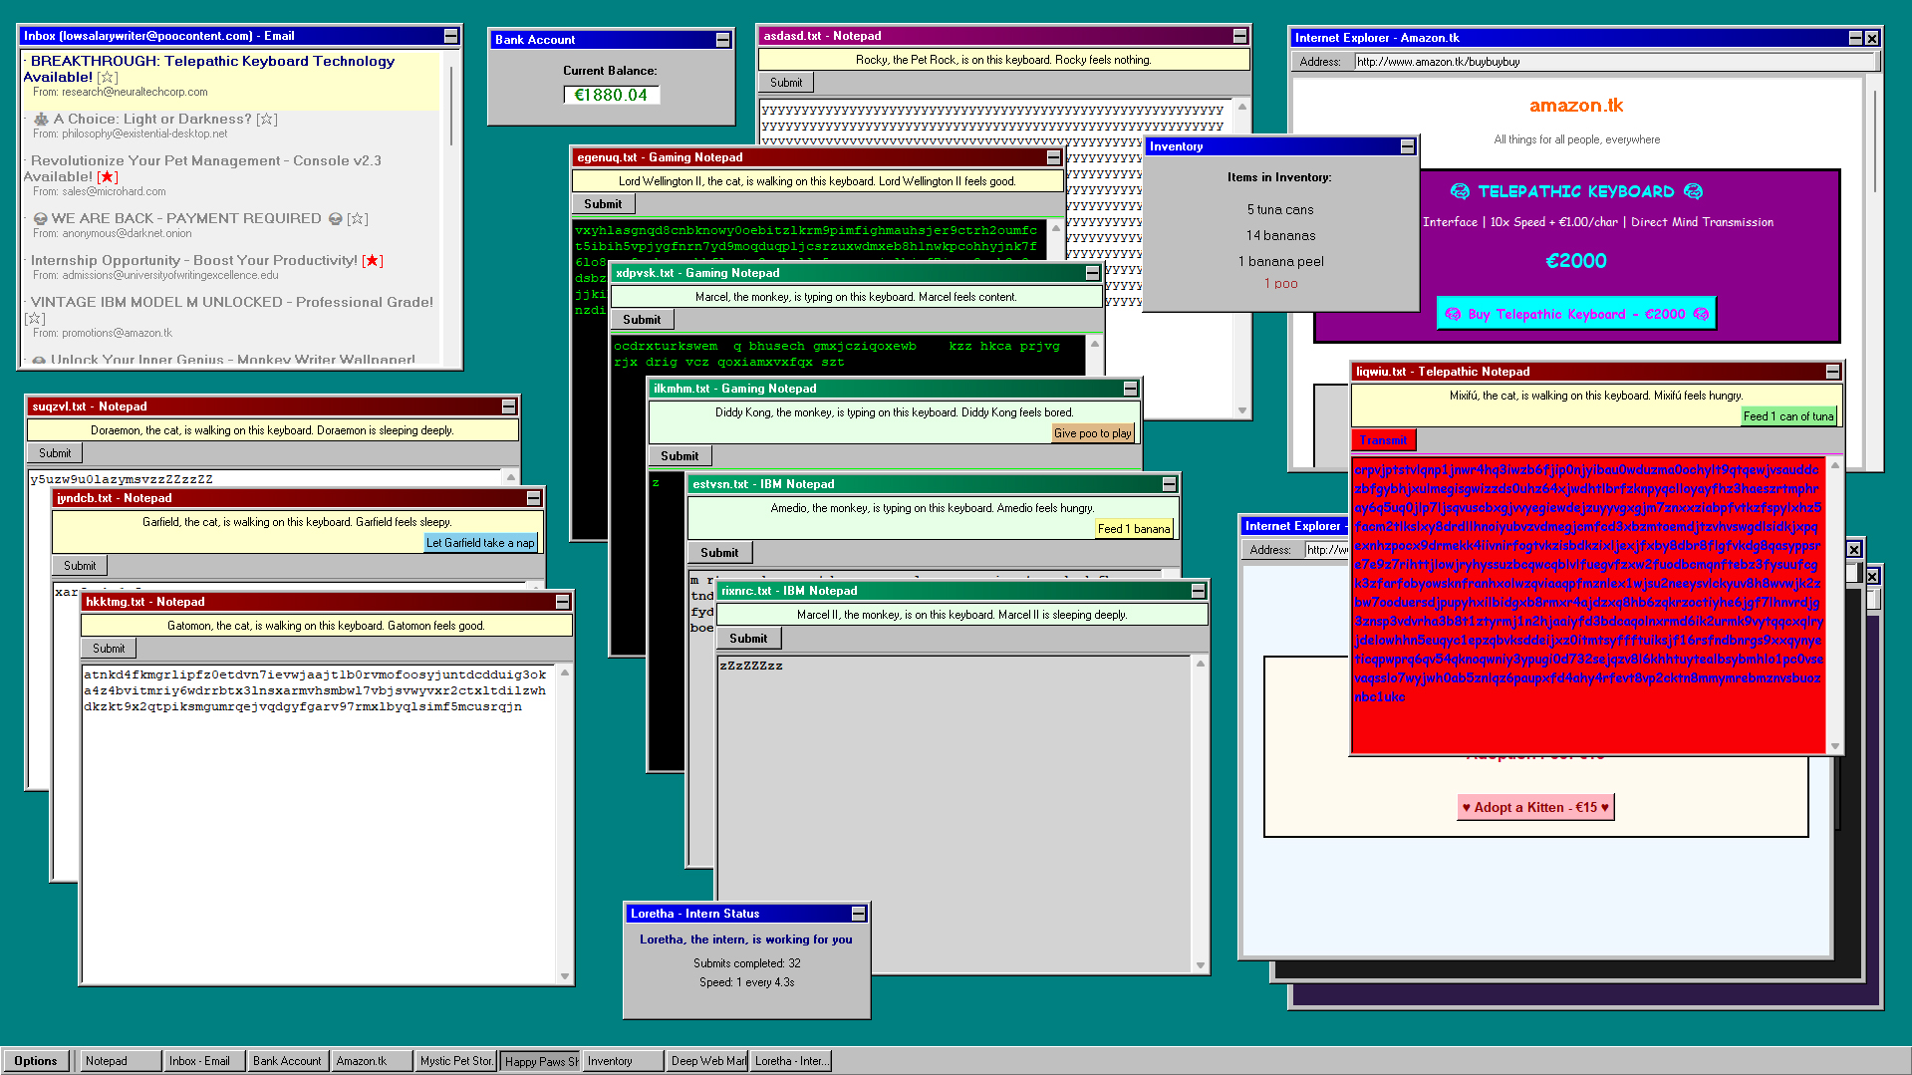Click the Amazon.tk address bar field

tap(1614, 62)
